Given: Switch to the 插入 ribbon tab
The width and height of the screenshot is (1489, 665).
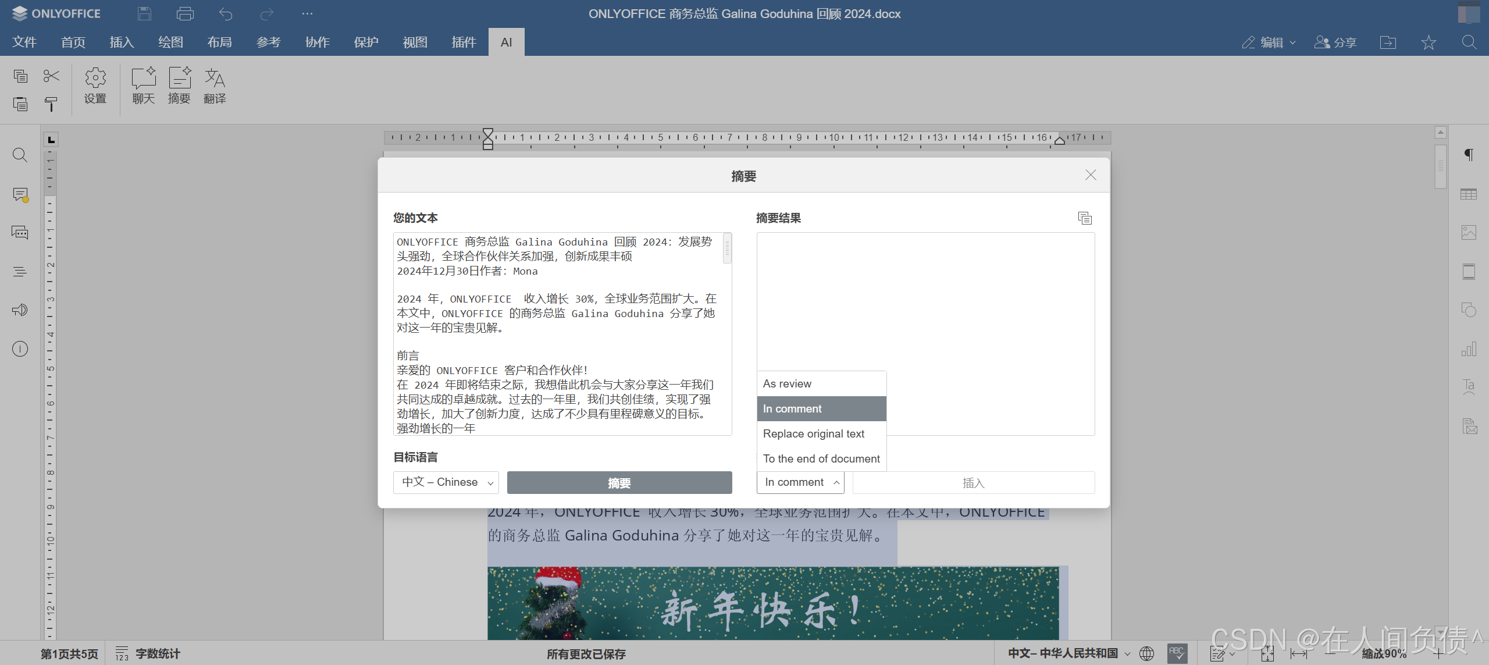Looking at the screenshot, I should tap(121, 42).
